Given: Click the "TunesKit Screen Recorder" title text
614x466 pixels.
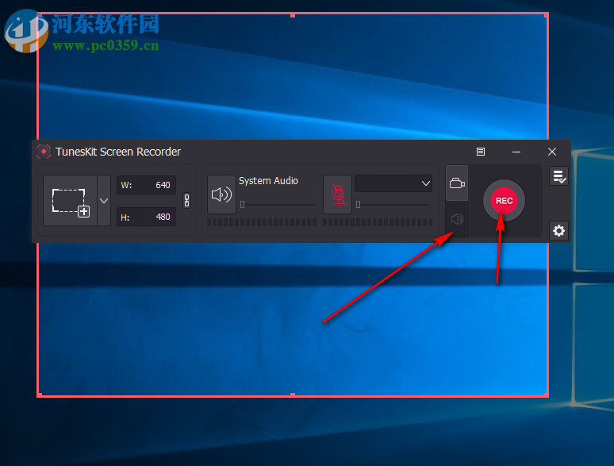Looking at the screenshot, I should (118, 152).
